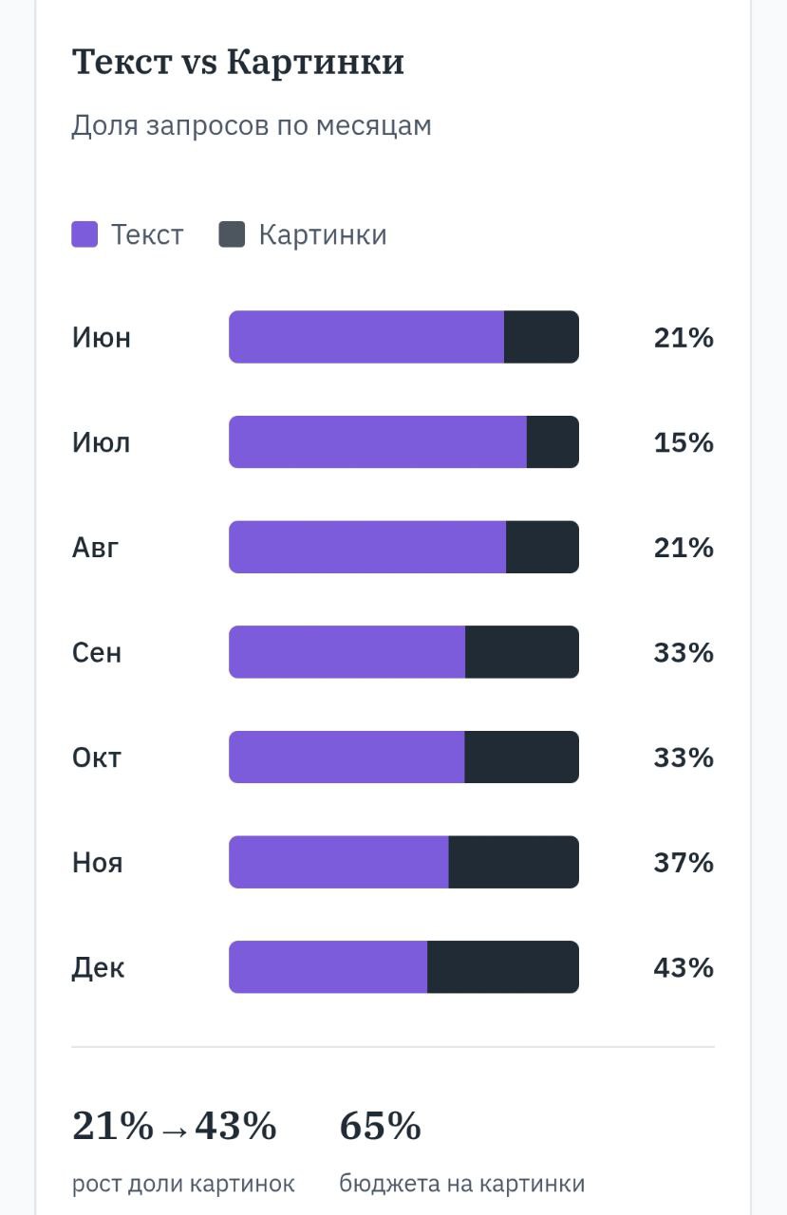Click the 15% value next to Июл
Image resolution: width=787 pixels, height=1215 pixels.
(x=684, y=442)
